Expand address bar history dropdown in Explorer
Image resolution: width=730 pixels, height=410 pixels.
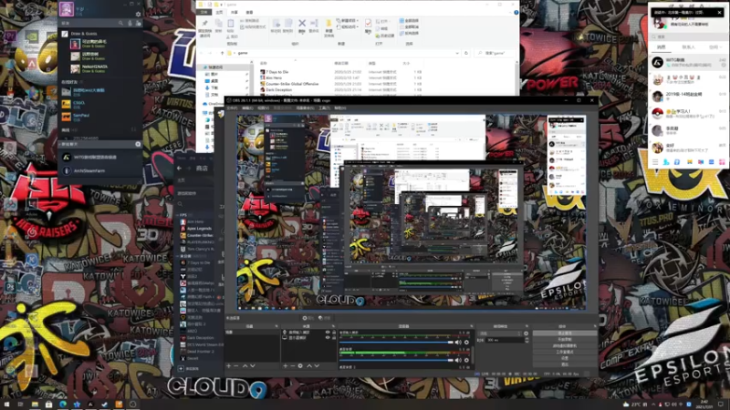click(457, 53)
